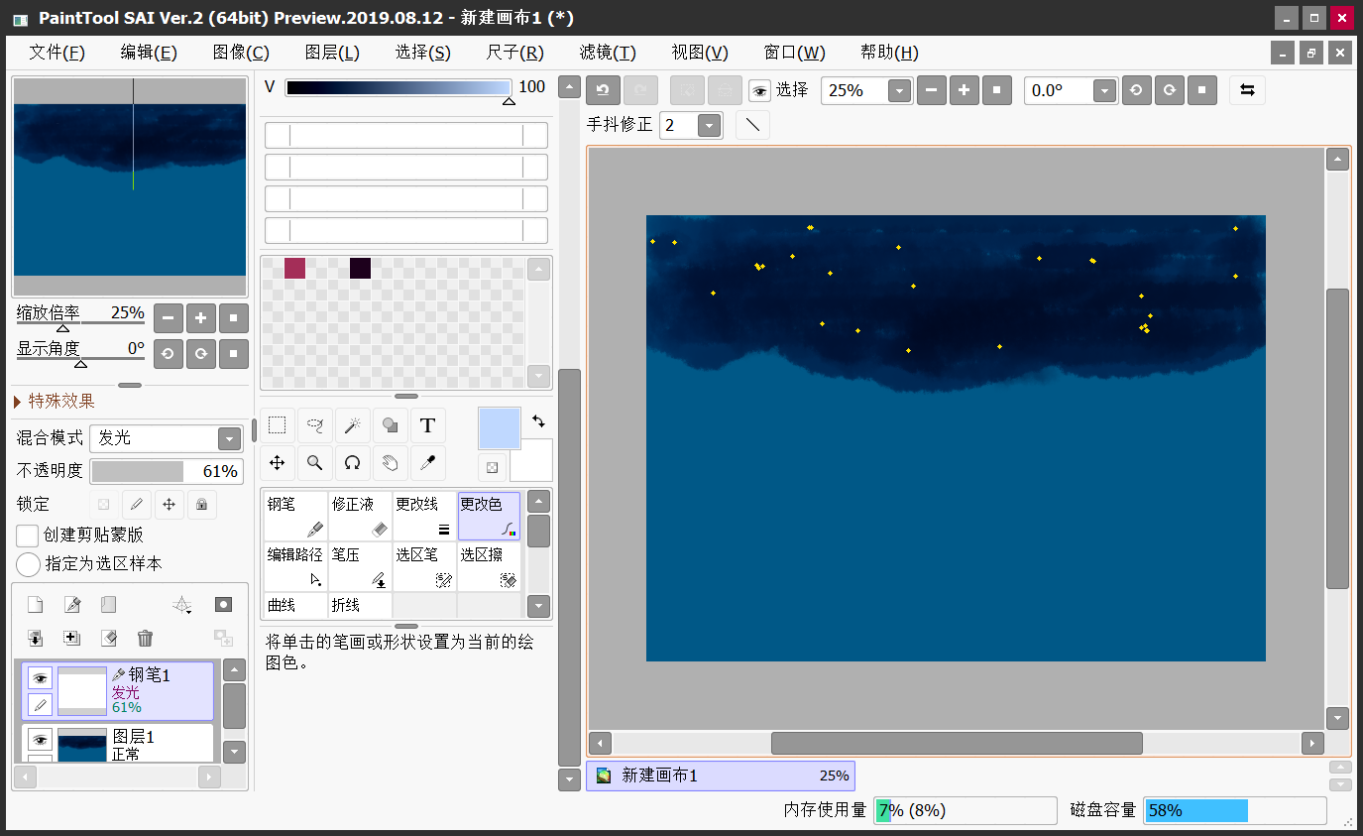1363x836 pixels.
Task: Hide the 图层1 layer
Action: point(40,739)
